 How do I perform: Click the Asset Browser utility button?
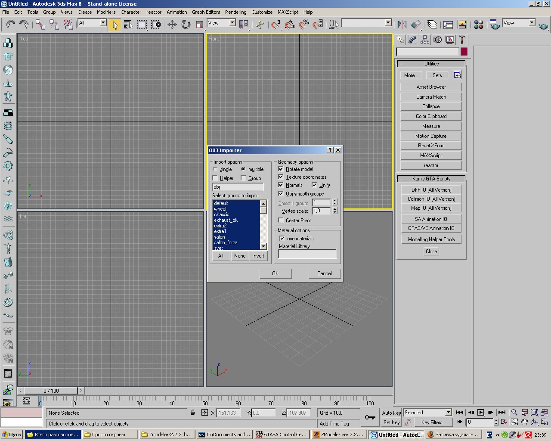click(431, 87)
